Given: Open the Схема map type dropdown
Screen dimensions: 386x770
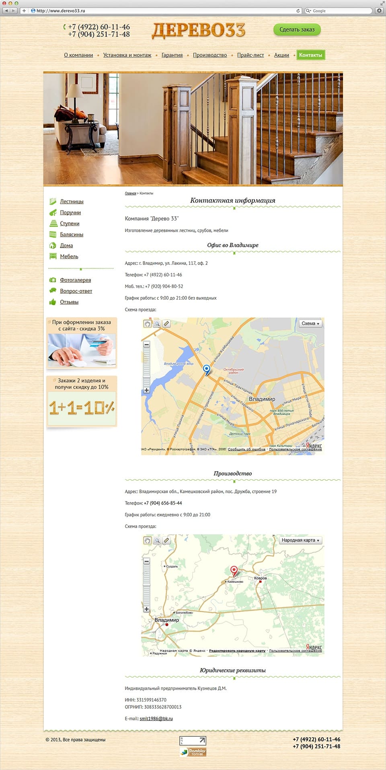Looking at the screenshot, I should pyautogui.click(x=310, y=323).
